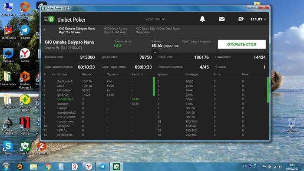The image size is (304, 171).
Task: Open the Unibet Poker desktop shortcut
Action: (x=25, y=148)
